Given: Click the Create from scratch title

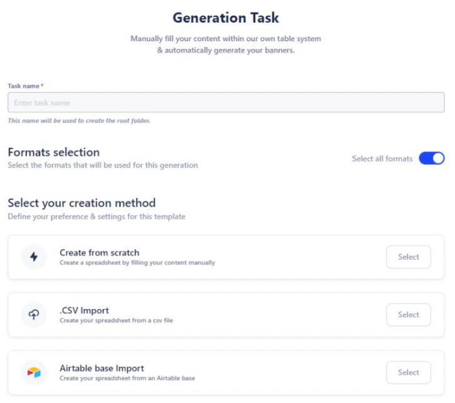Looking at the screenshot, I should click(x=100, y=253).
